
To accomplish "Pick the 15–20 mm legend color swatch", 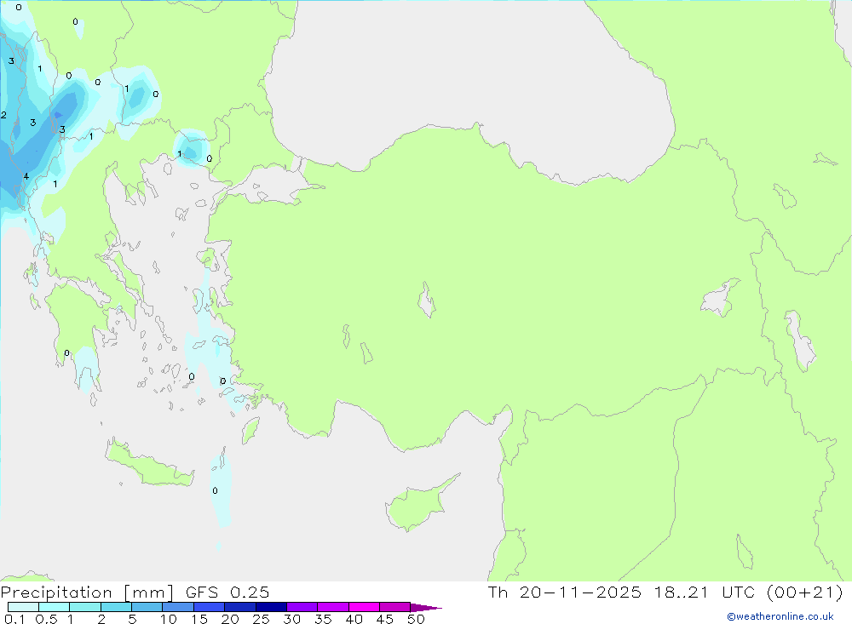I will pyautogui.click(x=210, y=607).
